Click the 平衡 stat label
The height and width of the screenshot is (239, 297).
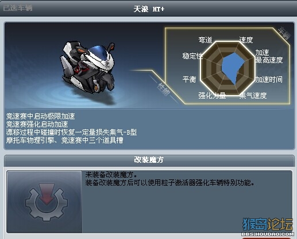tap(189, 79)
